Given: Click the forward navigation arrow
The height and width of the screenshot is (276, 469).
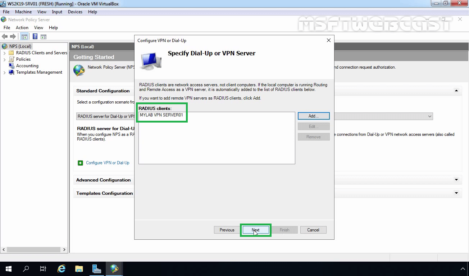Looking at the screenshot, I should pos(12,36).
